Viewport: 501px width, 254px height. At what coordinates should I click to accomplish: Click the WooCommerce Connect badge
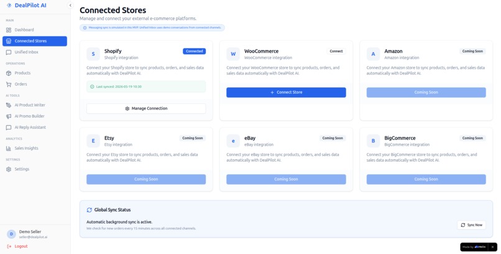click(x=336, y=51)
